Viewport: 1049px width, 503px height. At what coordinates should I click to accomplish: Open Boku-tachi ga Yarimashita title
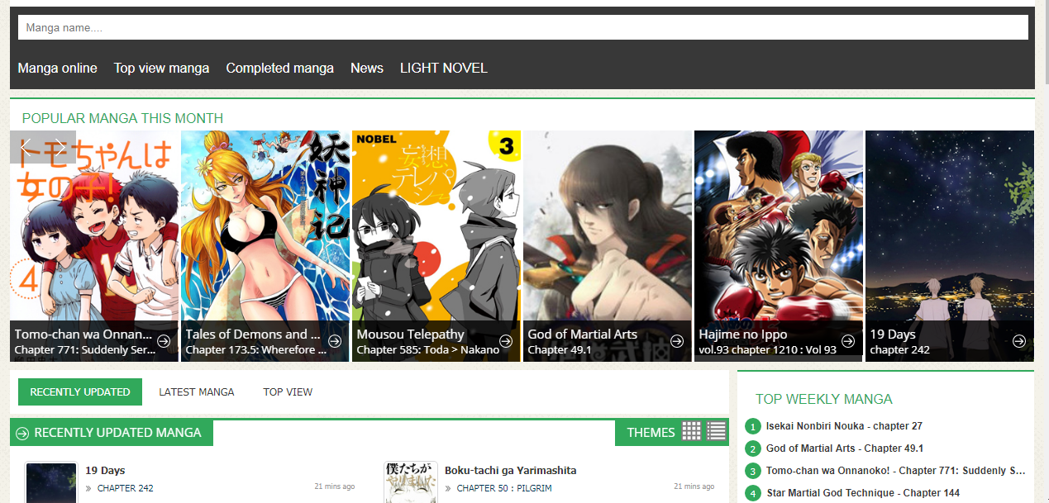pyautogui.click(x=510, y=471)
